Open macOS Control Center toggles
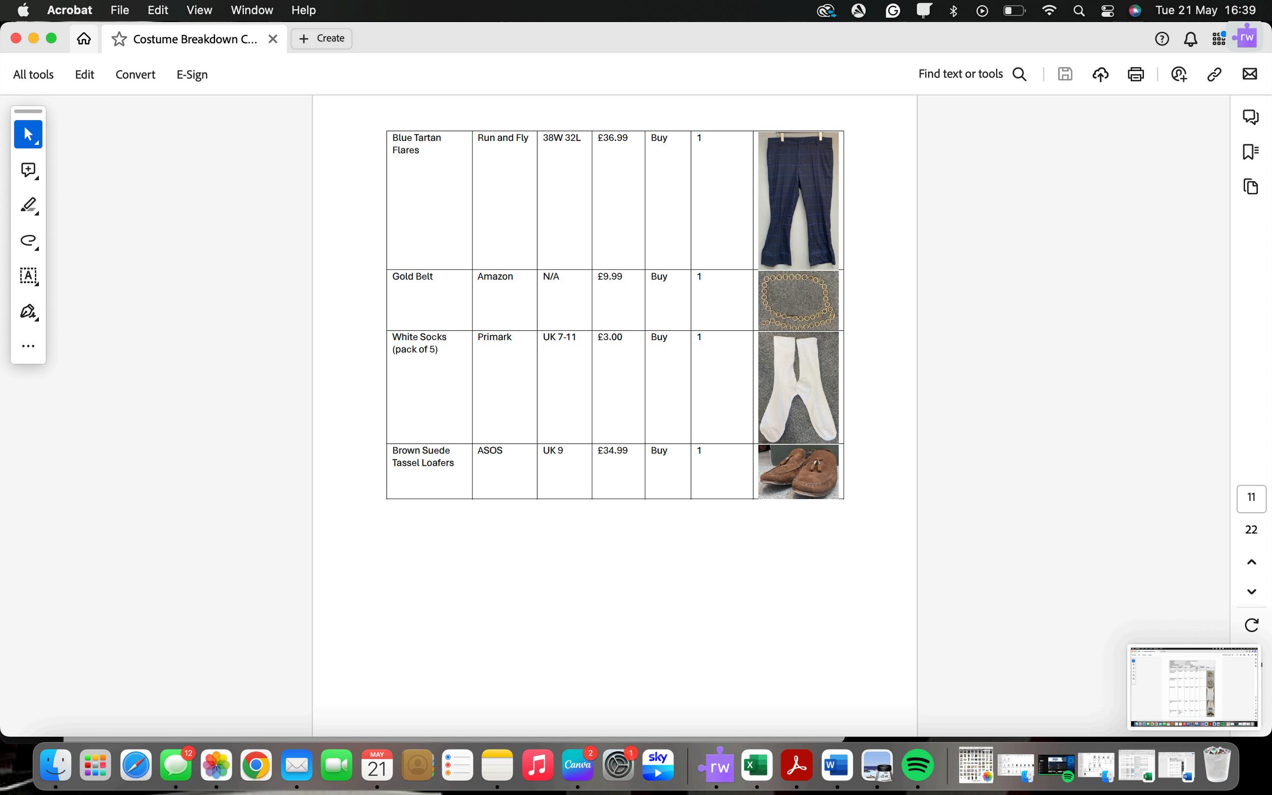The image size is (1272, 795). tap(1108, 10)
